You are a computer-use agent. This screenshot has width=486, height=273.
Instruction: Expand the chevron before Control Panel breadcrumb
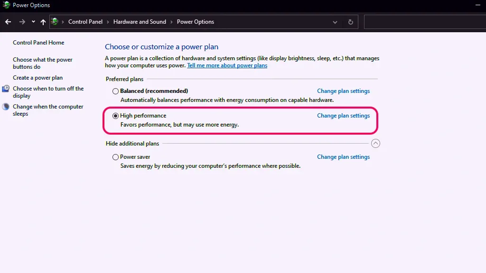pos(63,22)
